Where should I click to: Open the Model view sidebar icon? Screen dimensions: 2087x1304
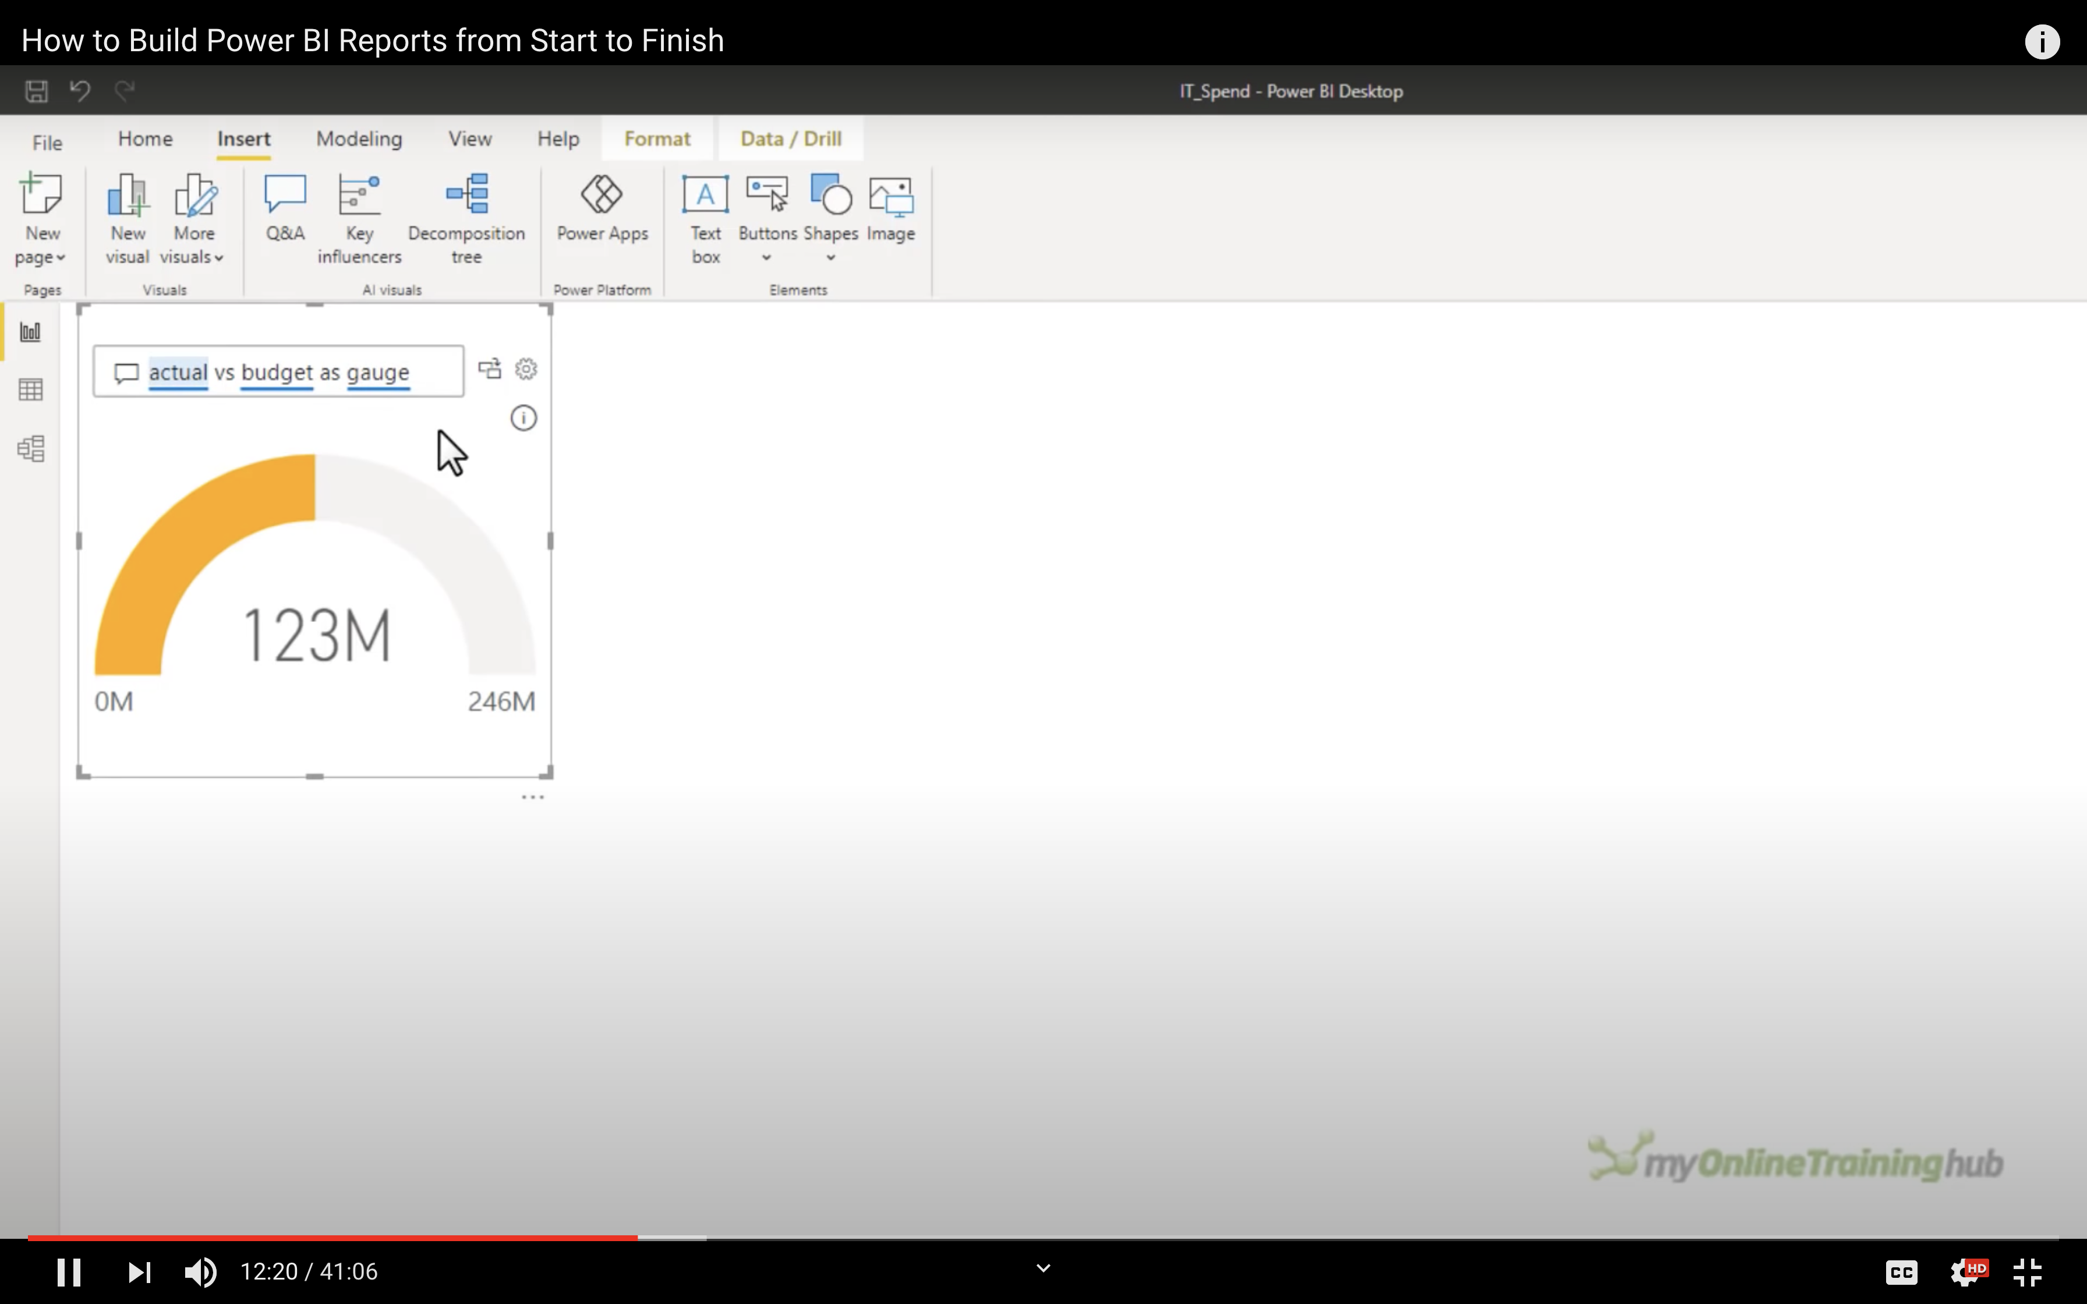[31, 448]
